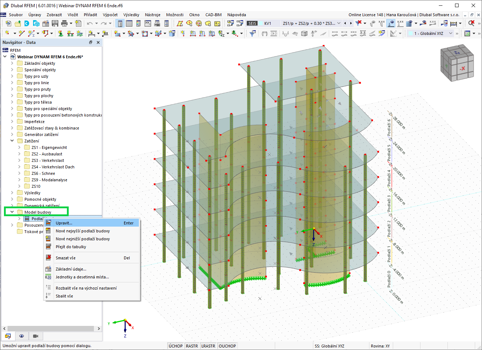
Task: Click the new opening creation tool
Action: click(x=145, y=33)
